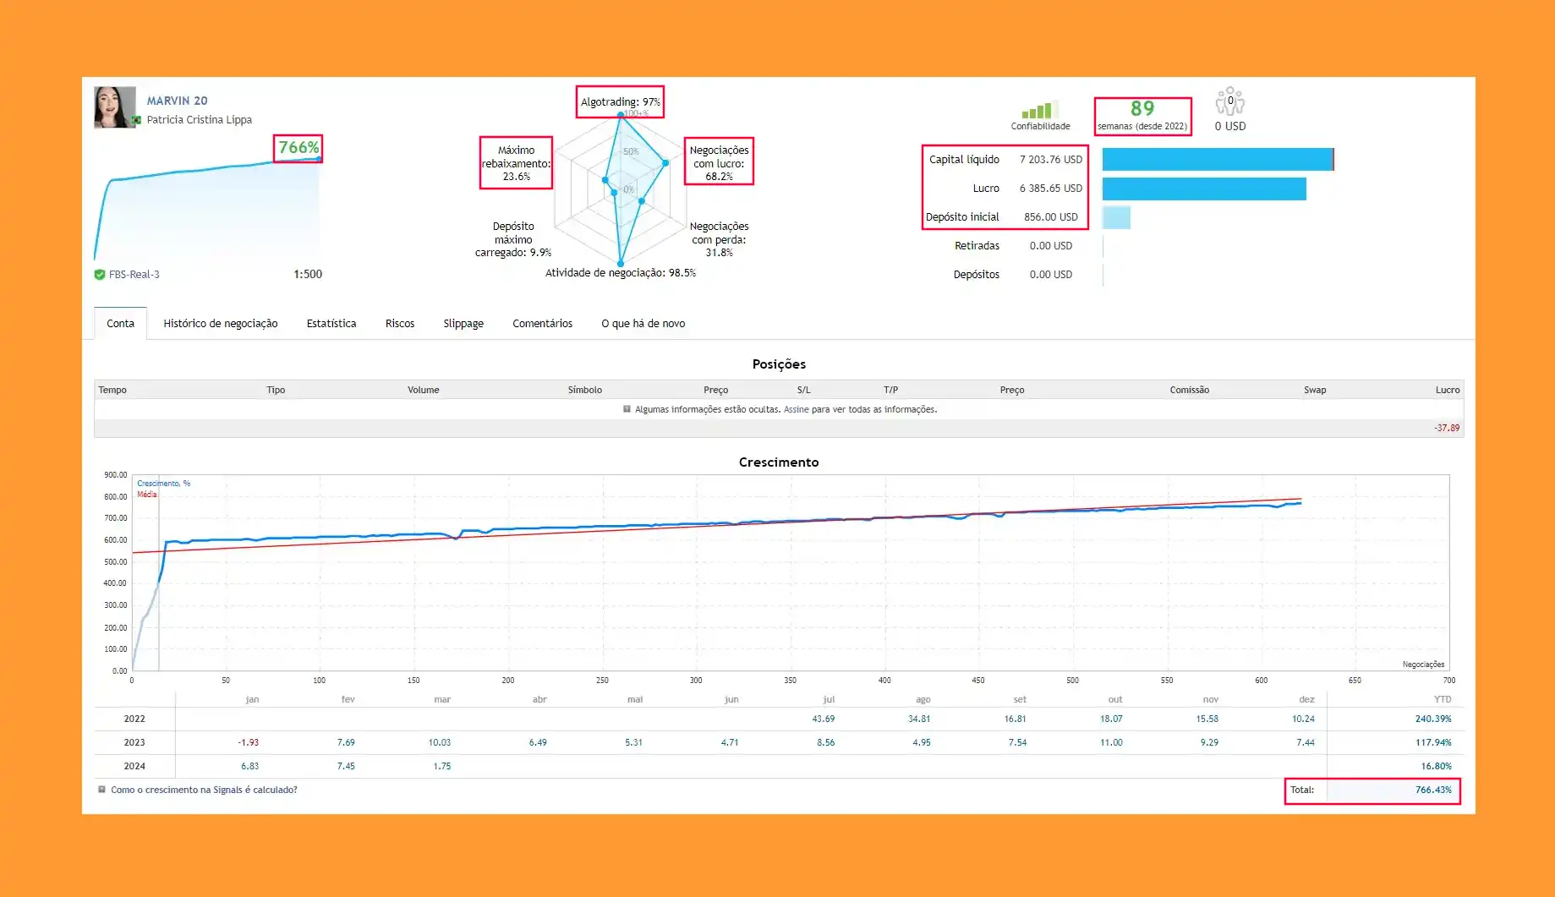Switch to the Histórico de negociação tab
1555x897 pixels.
click(221, 324)
